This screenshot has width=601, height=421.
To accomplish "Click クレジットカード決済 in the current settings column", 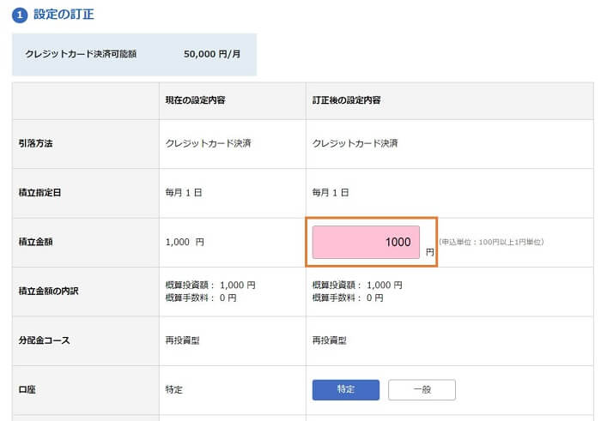I will point(208,143).
